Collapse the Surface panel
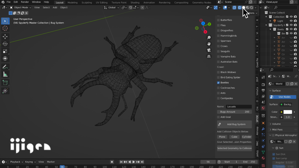299x168 pixels. tap(270, 91)
